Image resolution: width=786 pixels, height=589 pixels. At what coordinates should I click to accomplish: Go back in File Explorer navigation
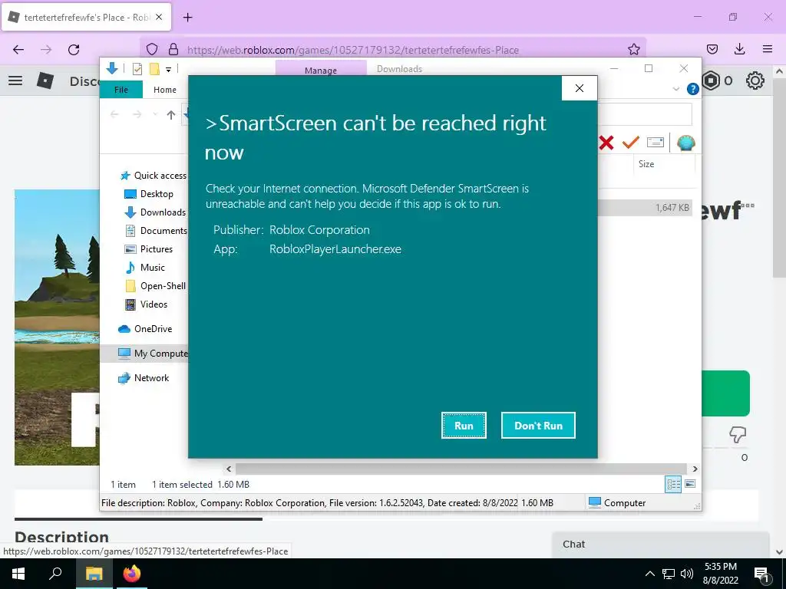[x=114, y=115]
